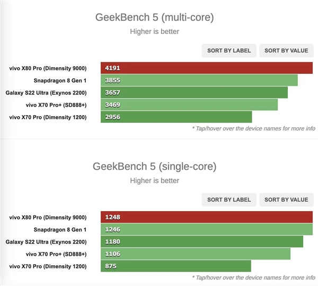Click vivo X70 Pro+ (SD888+) multi-core label
The height and width of the screenshot is (286, 318).
pos(56,105)
